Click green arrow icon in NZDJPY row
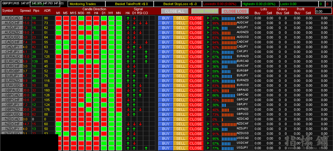Viewport: 333px width, 151px height. [208, 129]
